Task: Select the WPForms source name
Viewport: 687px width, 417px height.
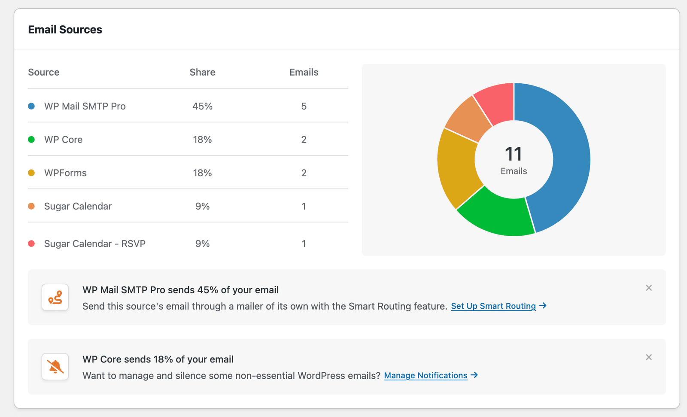Action: [65, 173]
